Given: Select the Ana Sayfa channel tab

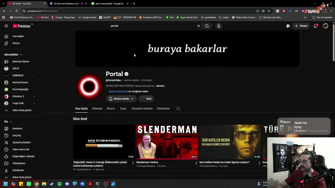Looking at the screenshot, I should point(81,109).
